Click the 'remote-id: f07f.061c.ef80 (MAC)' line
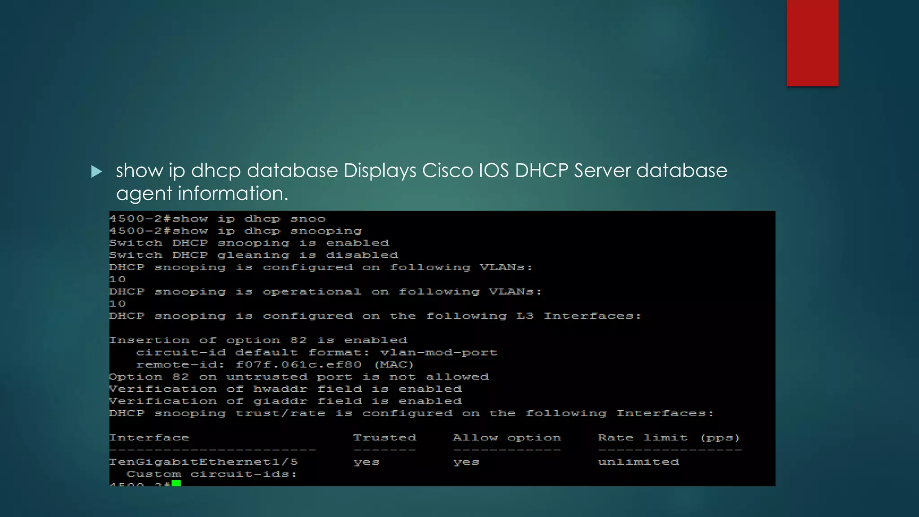Image resolution: width=919 pixels, height=517 pixels. (275, 365)
